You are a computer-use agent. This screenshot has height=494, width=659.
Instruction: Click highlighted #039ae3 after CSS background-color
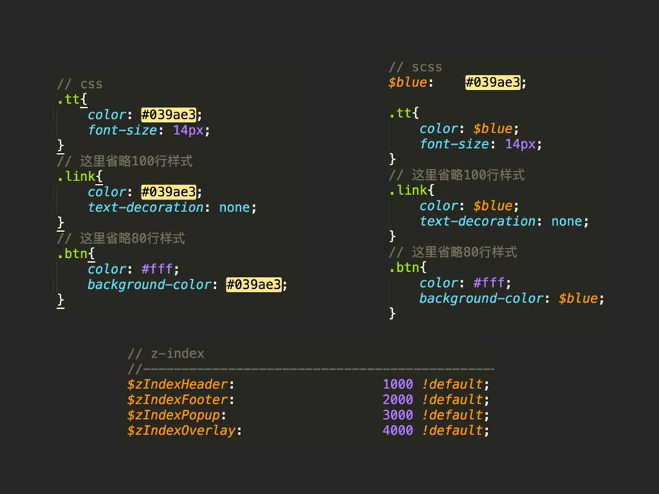[253, 285]
